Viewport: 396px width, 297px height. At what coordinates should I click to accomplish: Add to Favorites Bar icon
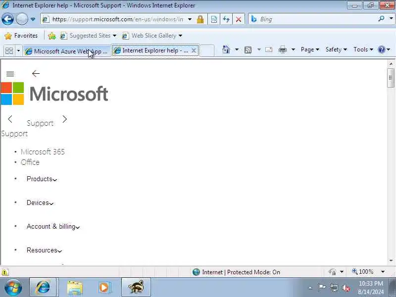52,36
